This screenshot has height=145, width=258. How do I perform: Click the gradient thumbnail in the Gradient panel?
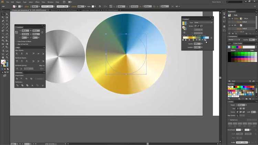(x=184, y=23)
